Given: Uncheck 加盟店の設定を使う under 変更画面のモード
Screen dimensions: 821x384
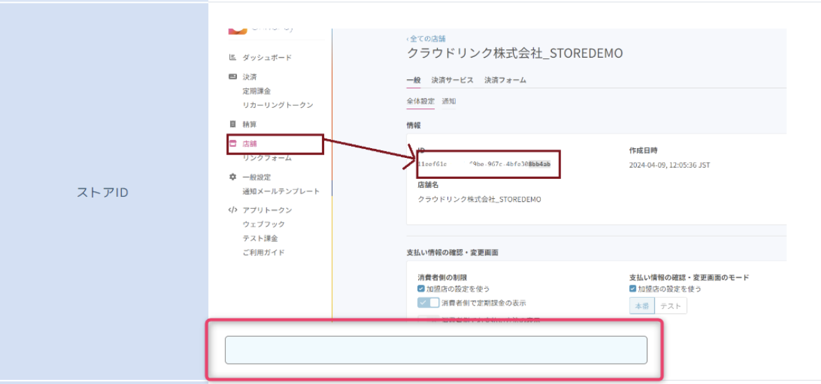Looking at the screenshot, I should click(632, 289).
